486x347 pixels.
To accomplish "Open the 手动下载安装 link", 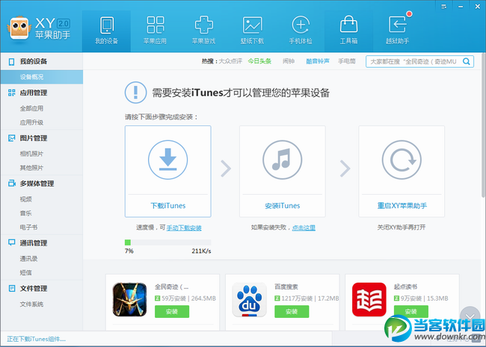I will [x=184, y=228].
